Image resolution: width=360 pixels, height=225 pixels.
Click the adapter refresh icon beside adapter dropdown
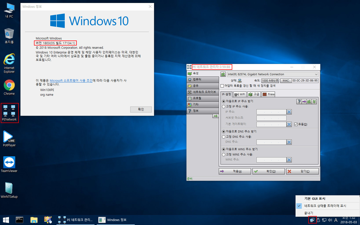click(x=223, y=74)
